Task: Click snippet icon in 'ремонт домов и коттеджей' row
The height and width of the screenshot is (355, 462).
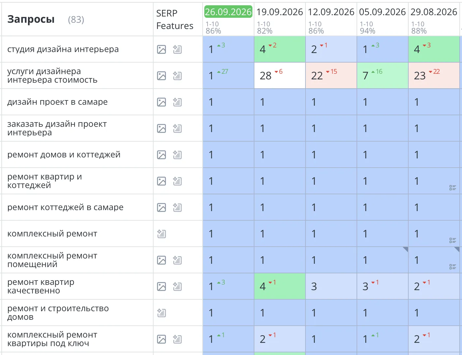Action: [177, 155]
